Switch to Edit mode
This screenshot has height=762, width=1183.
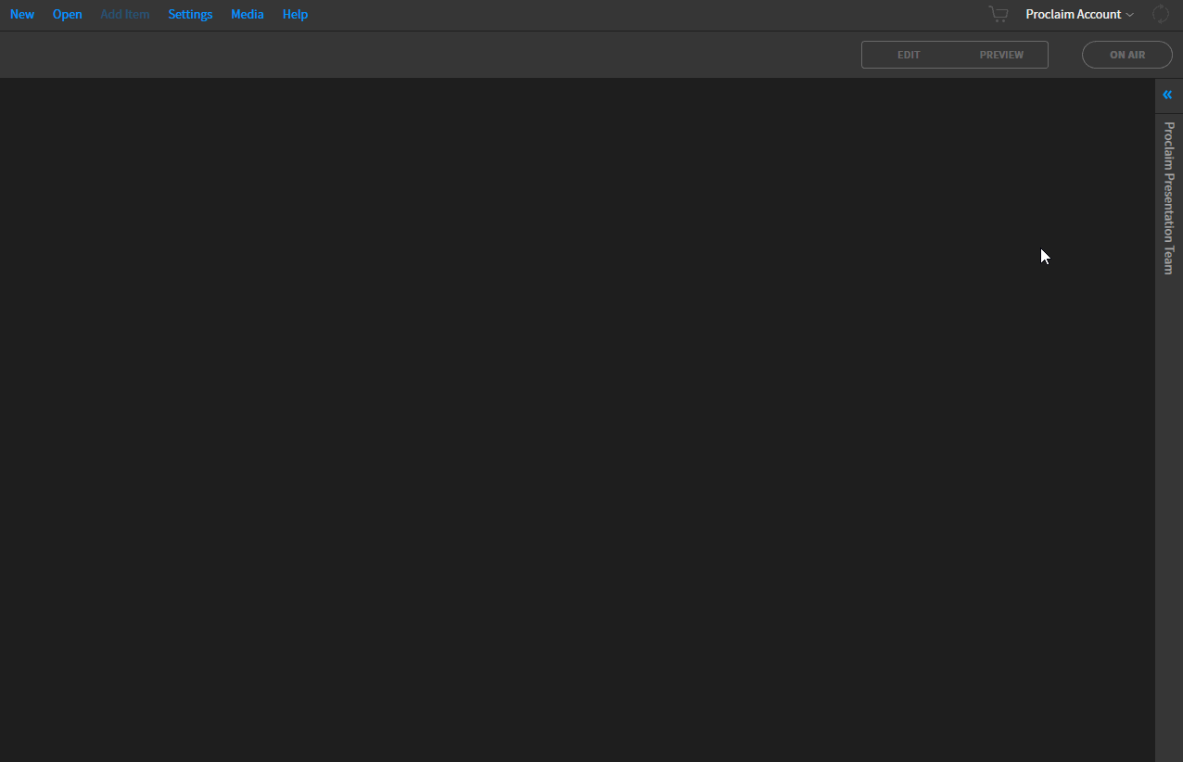tap(909, 55)
